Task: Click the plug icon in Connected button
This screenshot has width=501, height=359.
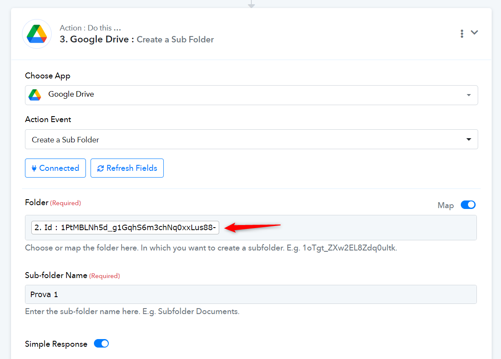Action: coord(34,168)
